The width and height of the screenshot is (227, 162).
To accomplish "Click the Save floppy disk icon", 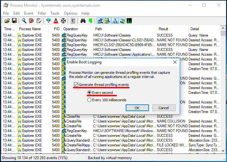I will [x=14, y=21].
